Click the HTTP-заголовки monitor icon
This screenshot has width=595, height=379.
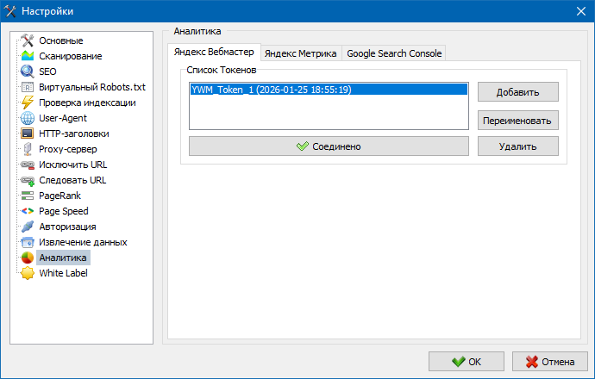pyautogui.click(x=27, y=134)
